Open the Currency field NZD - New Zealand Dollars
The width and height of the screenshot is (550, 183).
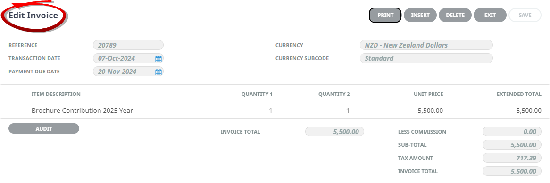point(426,45)
